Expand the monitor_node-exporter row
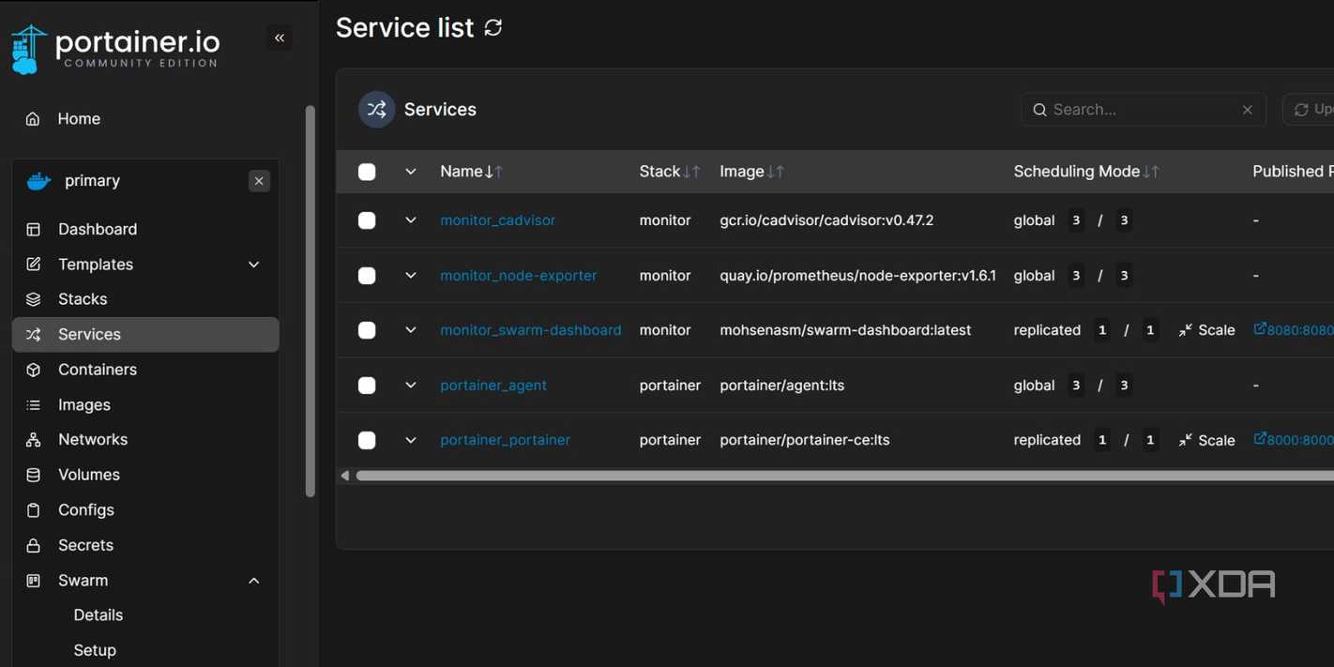Image resolution: width=1334 pixels, height=667 pixels. [x=410, y=276]
